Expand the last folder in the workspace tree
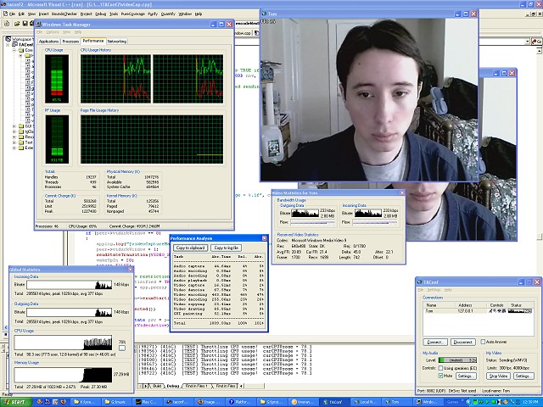 tap(14, 148)
